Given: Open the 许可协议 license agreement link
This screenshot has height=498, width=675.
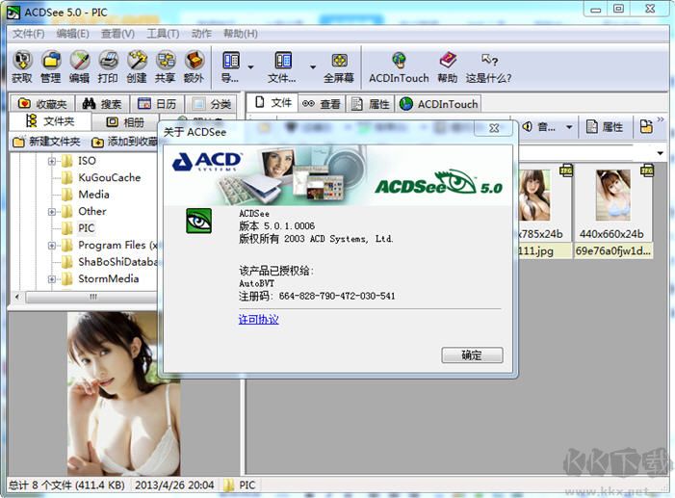Looking at the screenshot, I should click(258, 319).
